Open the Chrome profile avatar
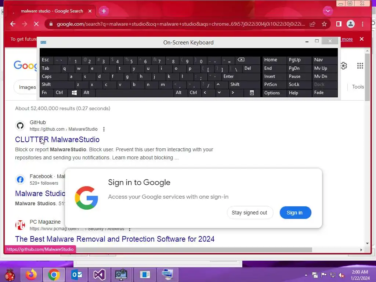The image size is (376, 282). 351,24
